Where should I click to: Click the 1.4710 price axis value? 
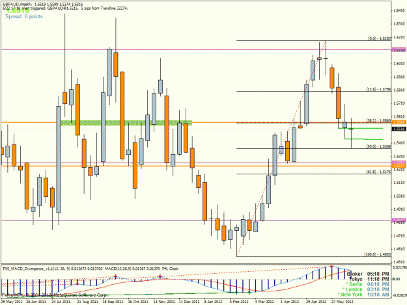point(399,236)
